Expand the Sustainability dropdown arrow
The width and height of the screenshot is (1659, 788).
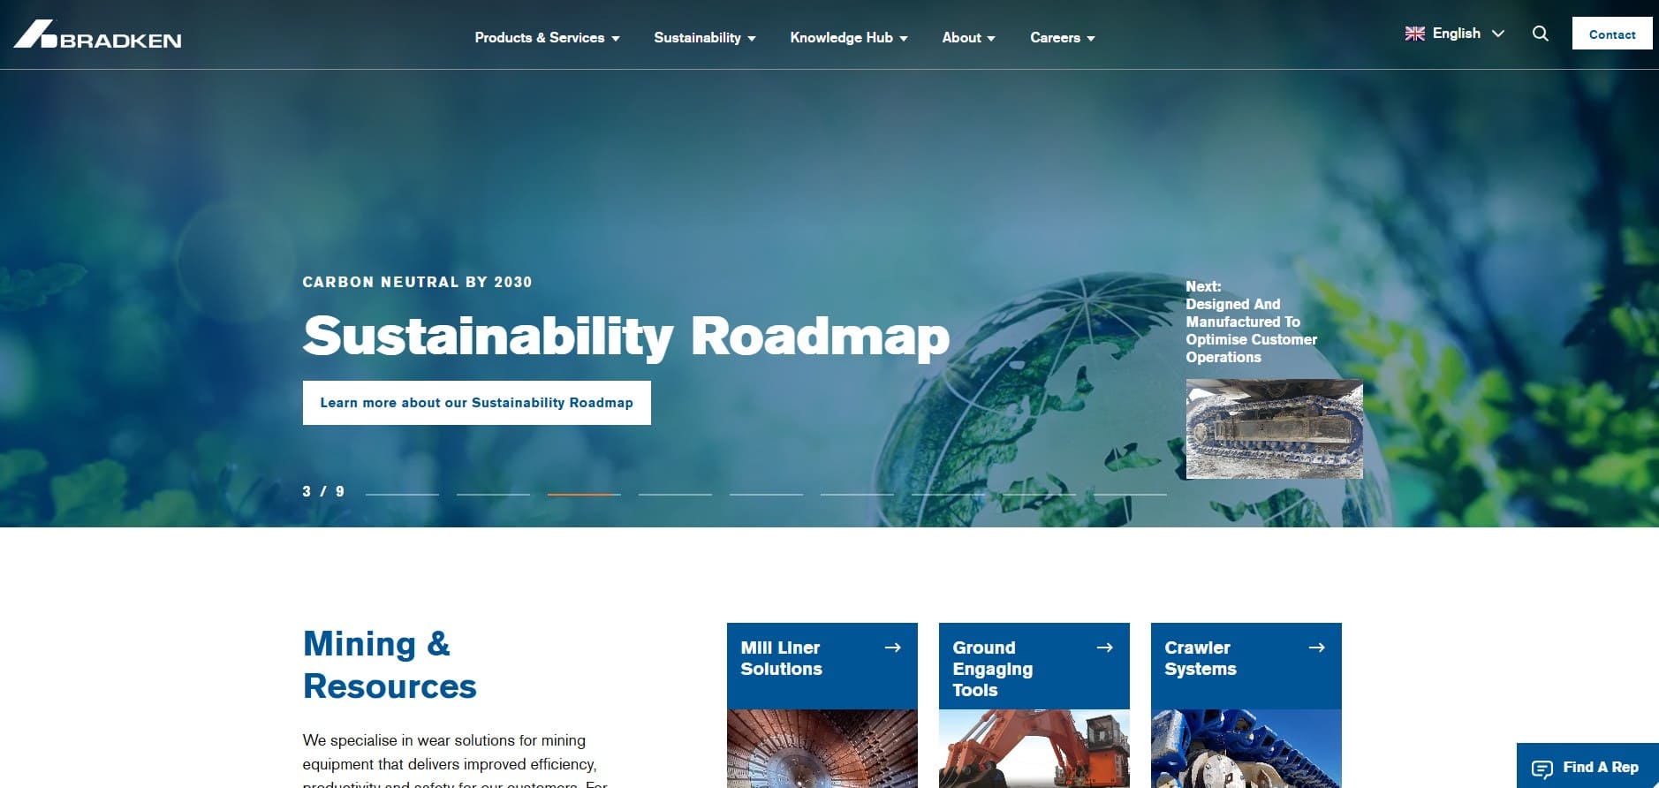(752, 39)
